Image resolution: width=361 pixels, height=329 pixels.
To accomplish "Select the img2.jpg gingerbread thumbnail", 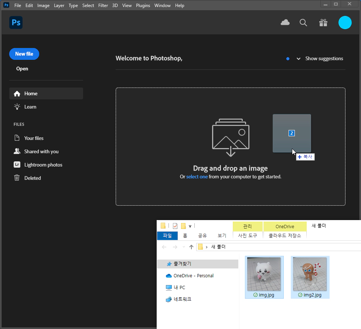I will tap(310, 277).
